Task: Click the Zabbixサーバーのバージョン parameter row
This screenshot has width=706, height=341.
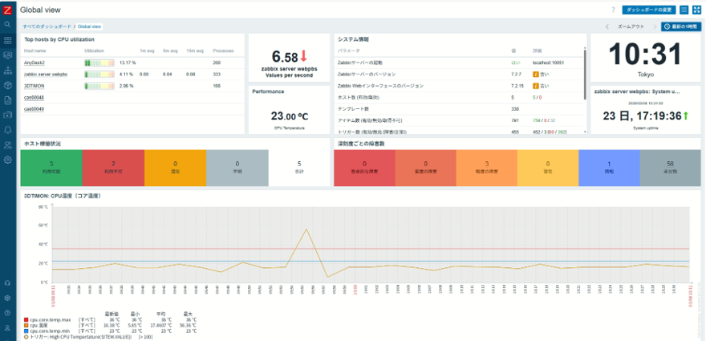Action: (459, 74)
